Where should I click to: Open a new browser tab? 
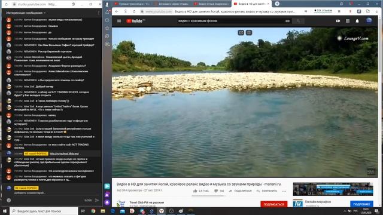tap(277, 4)
